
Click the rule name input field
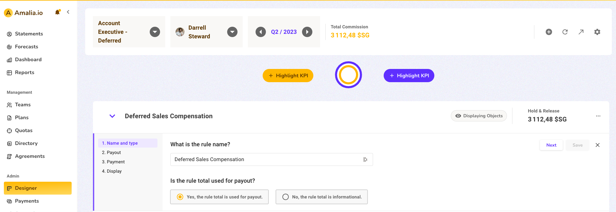(272, 159)
